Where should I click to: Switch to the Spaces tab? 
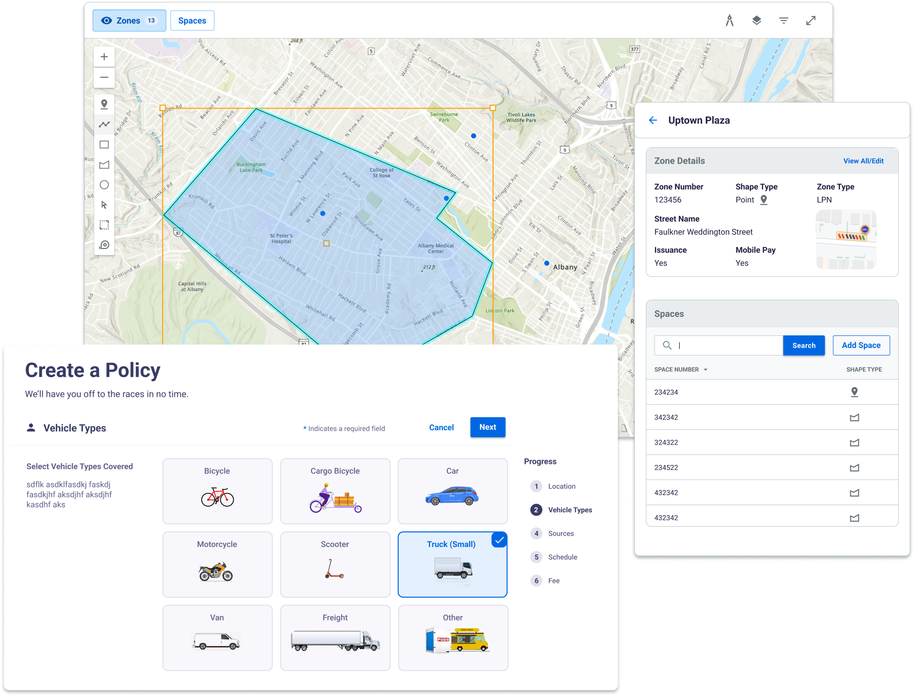[x=192, y=21]
